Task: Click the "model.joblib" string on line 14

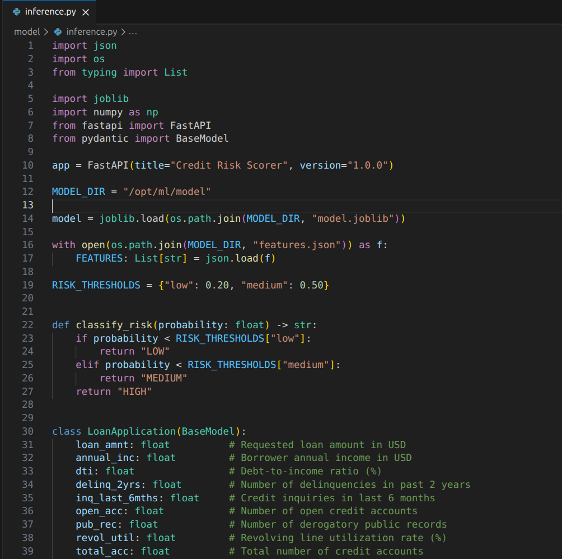Action: pos(353,218)
